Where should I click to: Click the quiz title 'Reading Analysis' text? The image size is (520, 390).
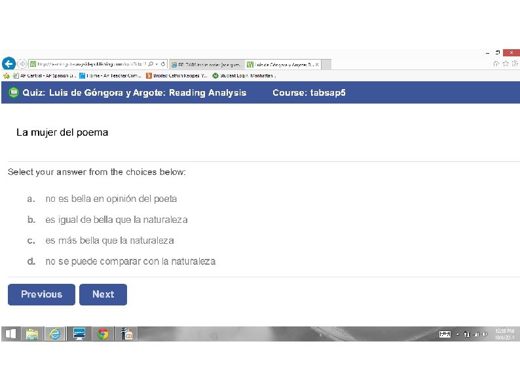(208, 92)
